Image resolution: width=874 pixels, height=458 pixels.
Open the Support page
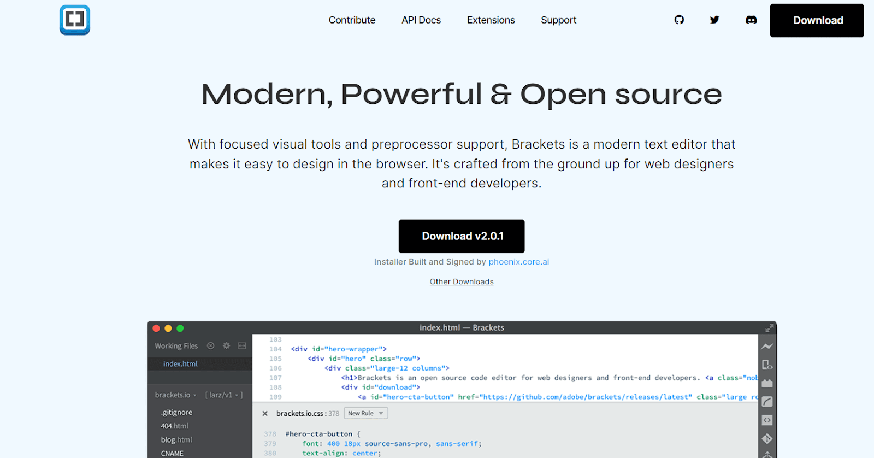coord(558,20)
